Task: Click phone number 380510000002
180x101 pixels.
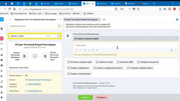Action: [x=34, y=84]
